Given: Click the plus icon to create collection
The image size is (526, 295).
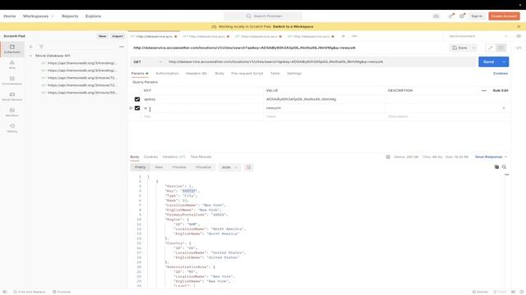Looking at the screenshot, I should pos(31,47).
